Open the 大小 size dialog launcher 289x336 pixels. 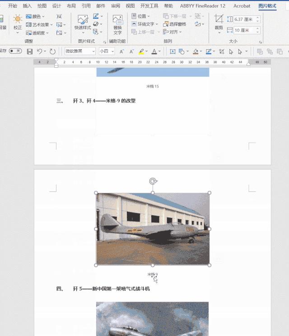(261, 42)
